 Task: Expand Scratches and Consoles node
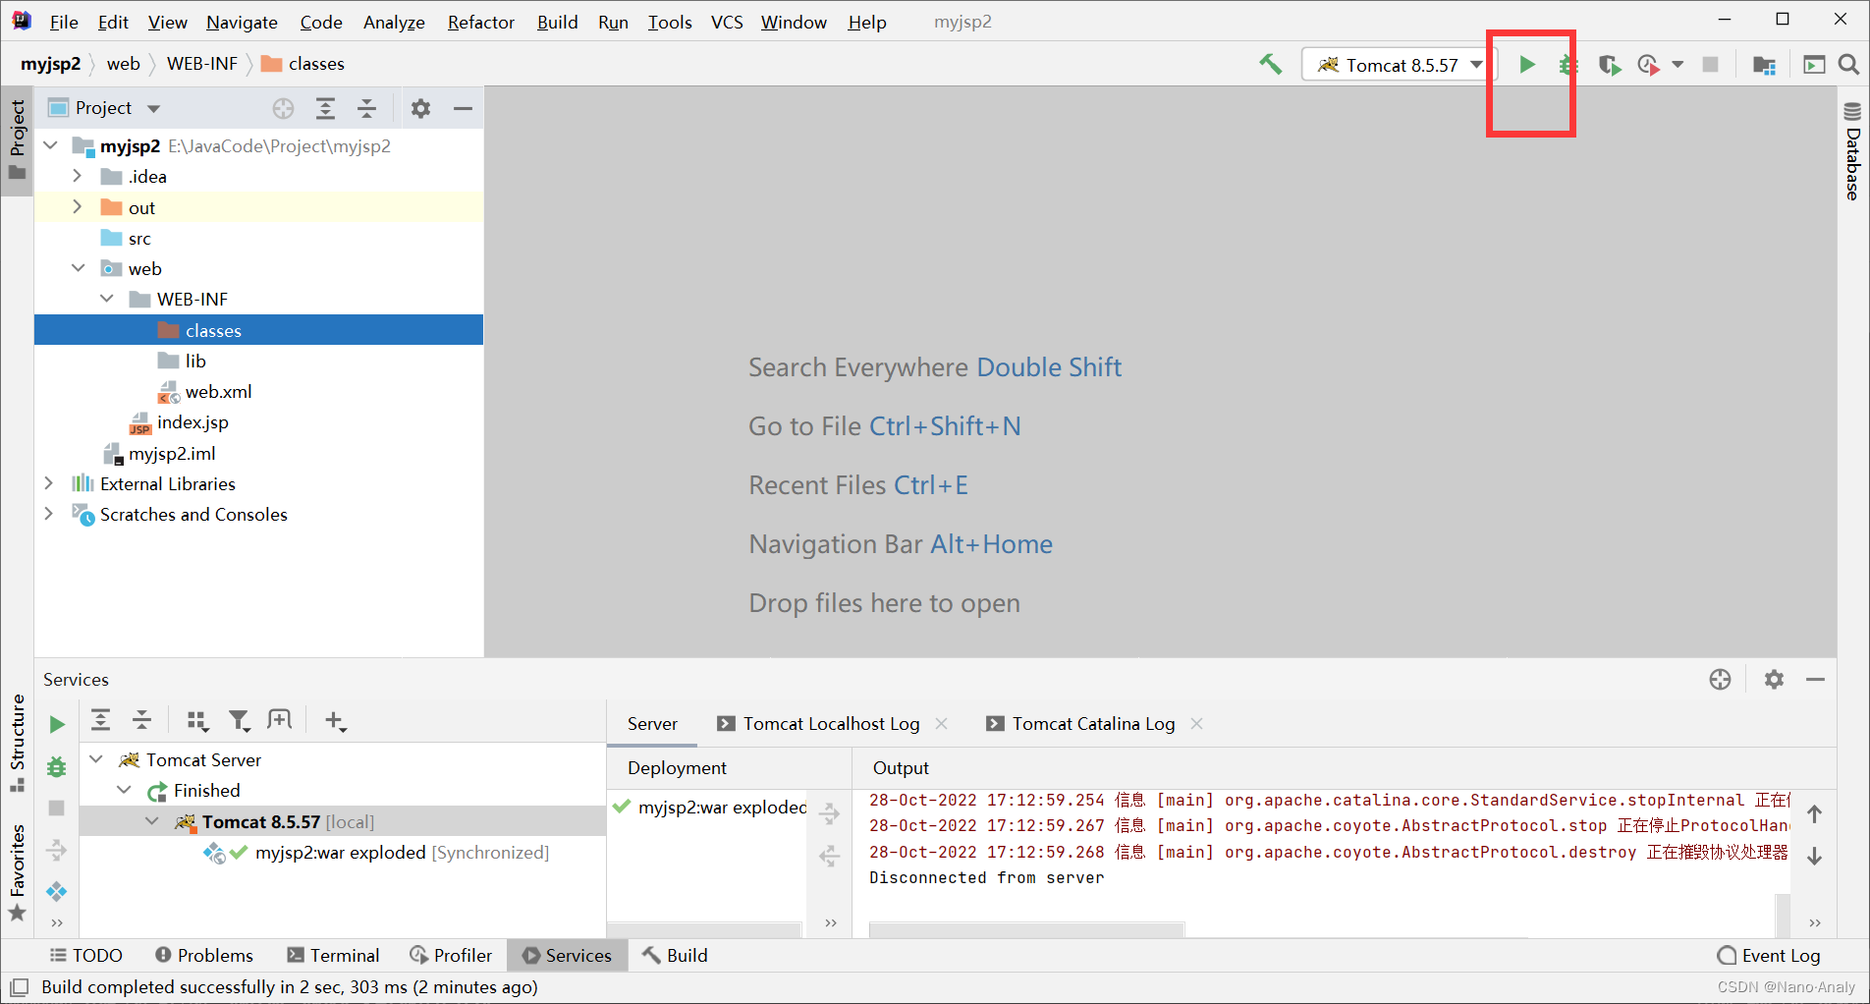click(x=49, y=514)
